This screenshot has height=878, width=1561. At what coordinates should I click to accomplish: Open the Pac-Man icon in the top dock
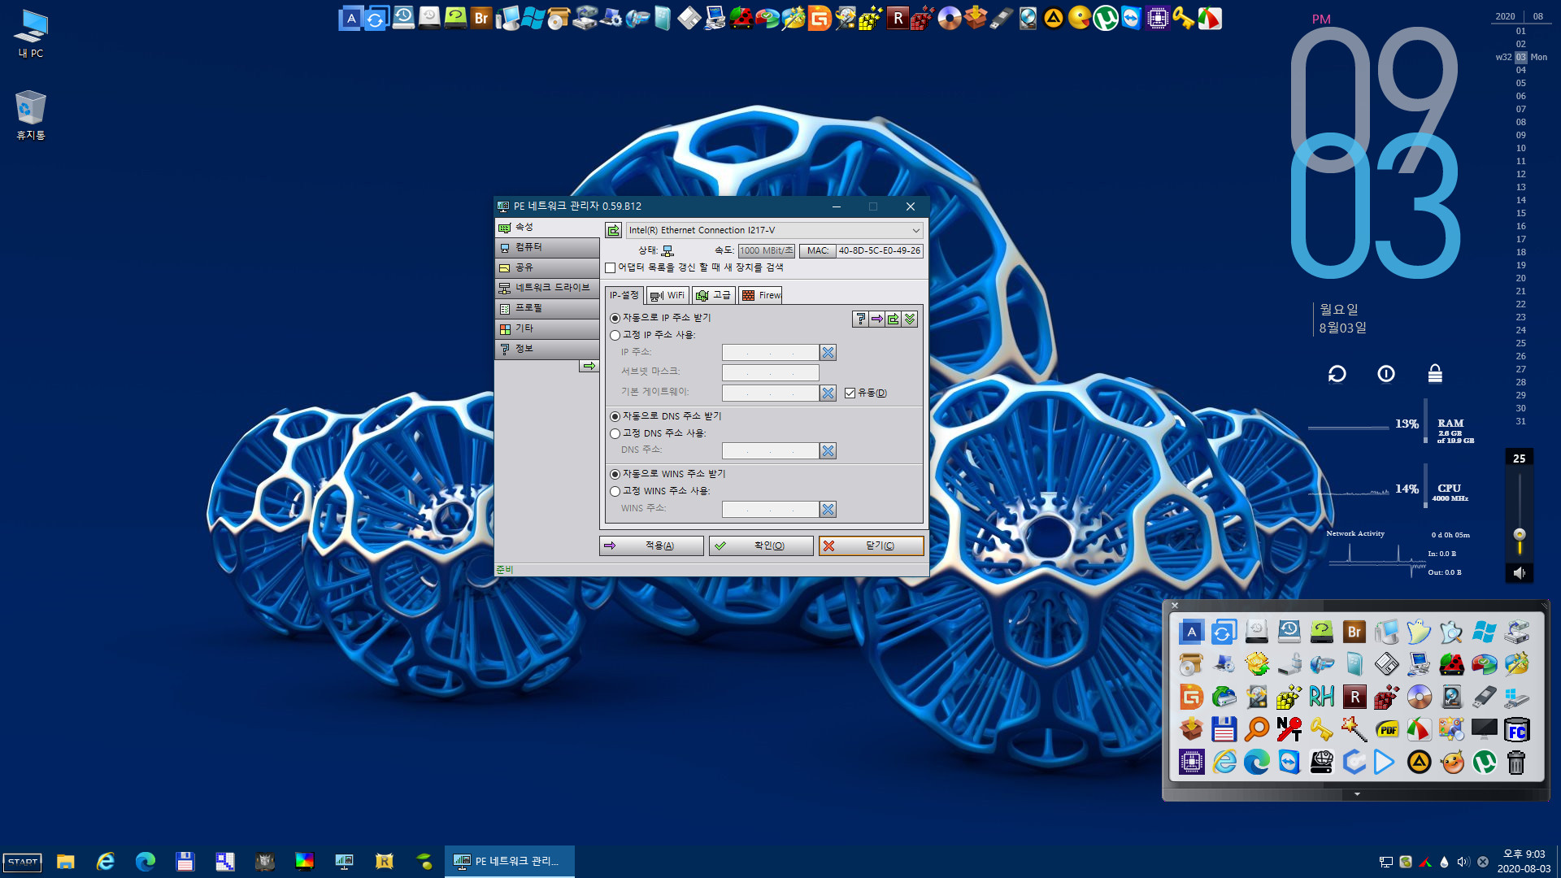pos(1080,18)
